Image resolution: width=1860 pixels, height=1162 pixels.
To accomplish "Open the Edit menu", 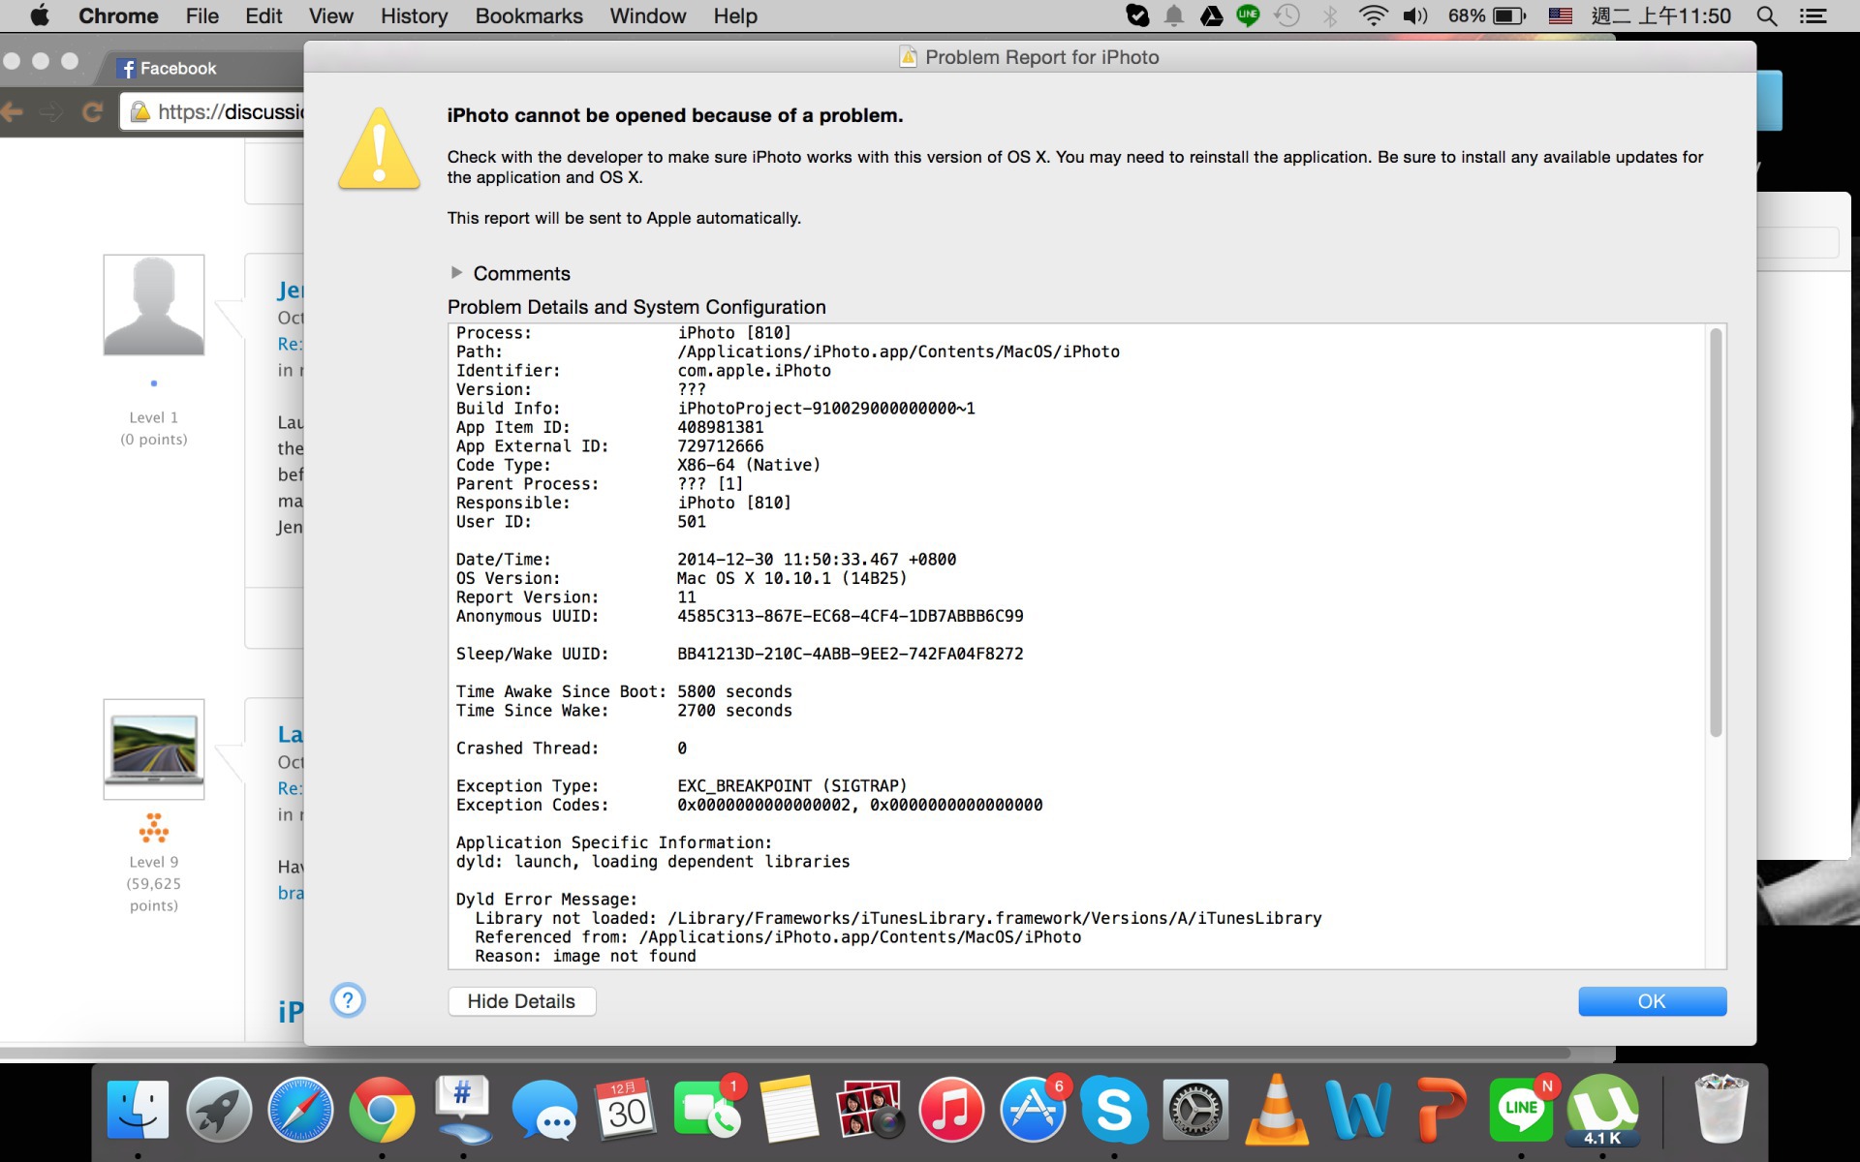I will click(263, 15).
